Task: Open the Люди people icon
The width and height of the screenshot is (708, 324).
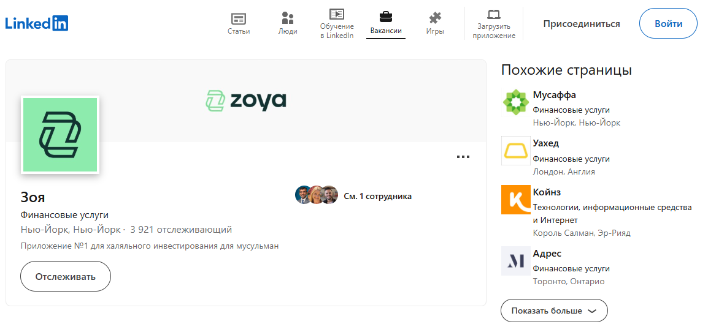Action: 288,18
